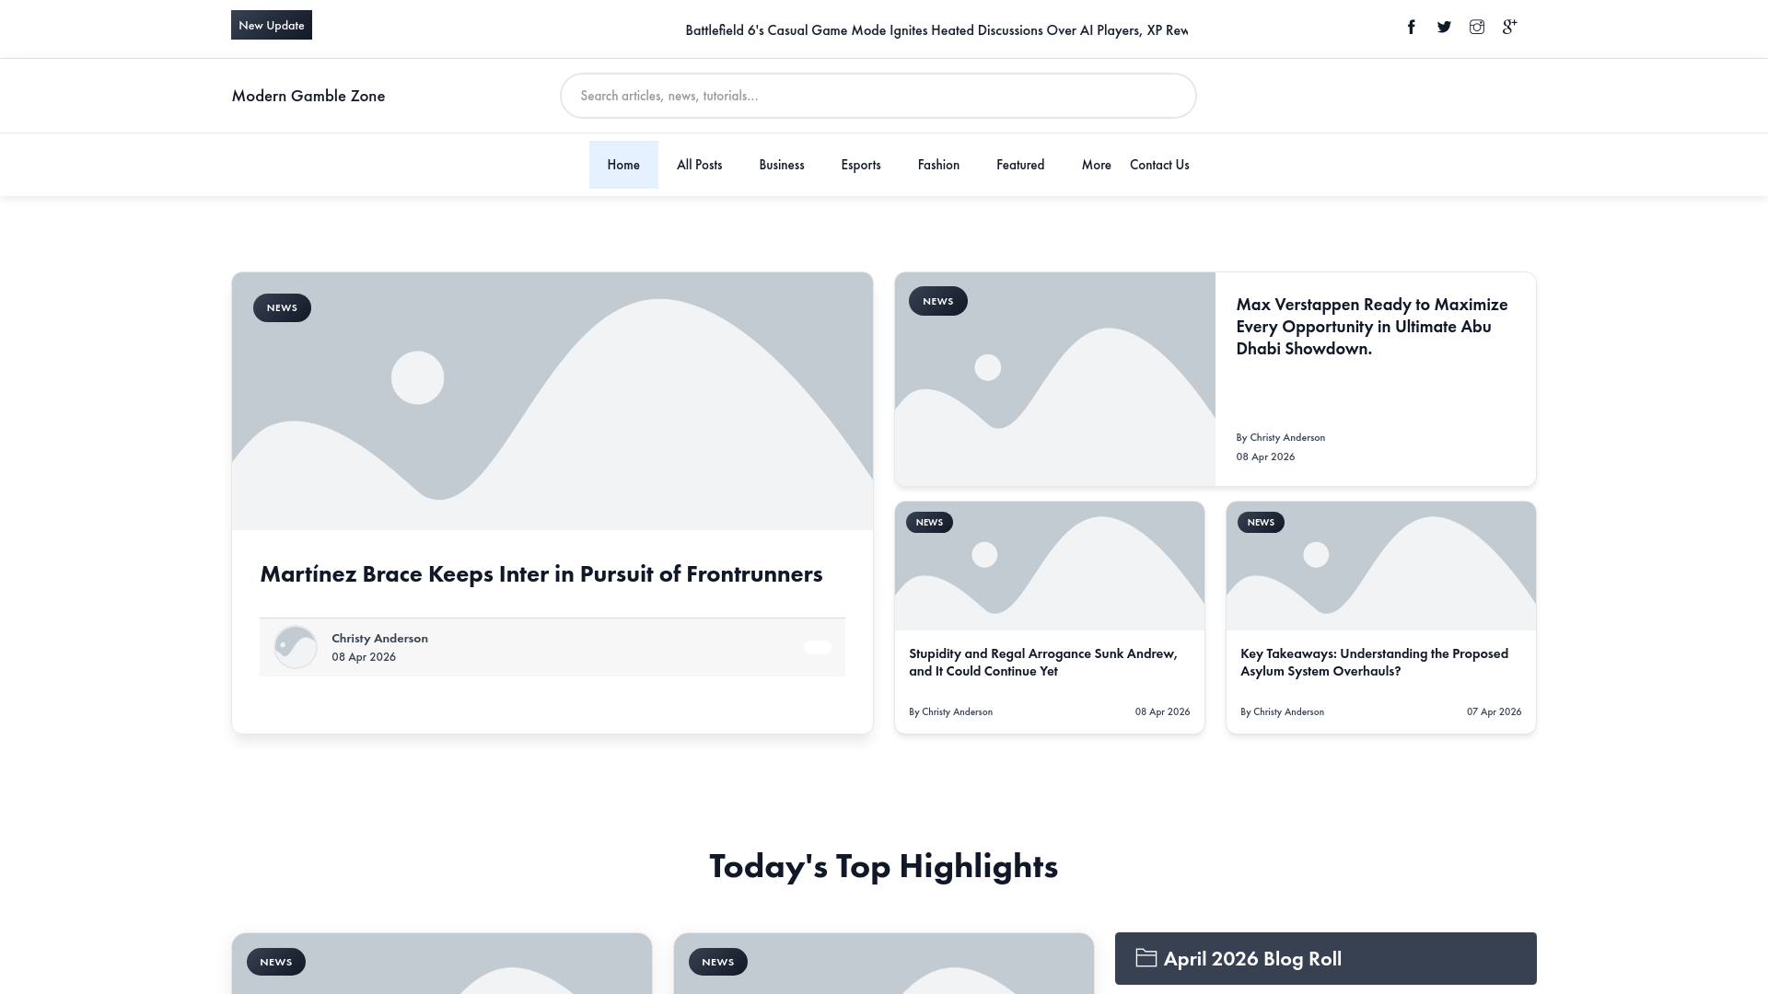
Task: Expand the More navigation menu
Action: coord(1096,165)
